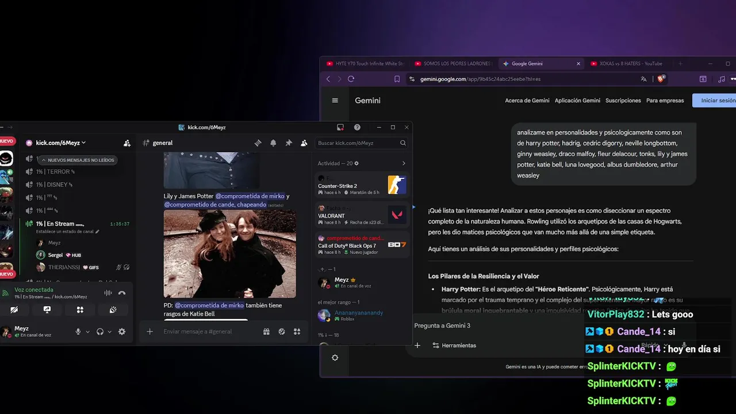736x414 pixels.
Task: Open Suscripciones link
Action: (623, 101)
